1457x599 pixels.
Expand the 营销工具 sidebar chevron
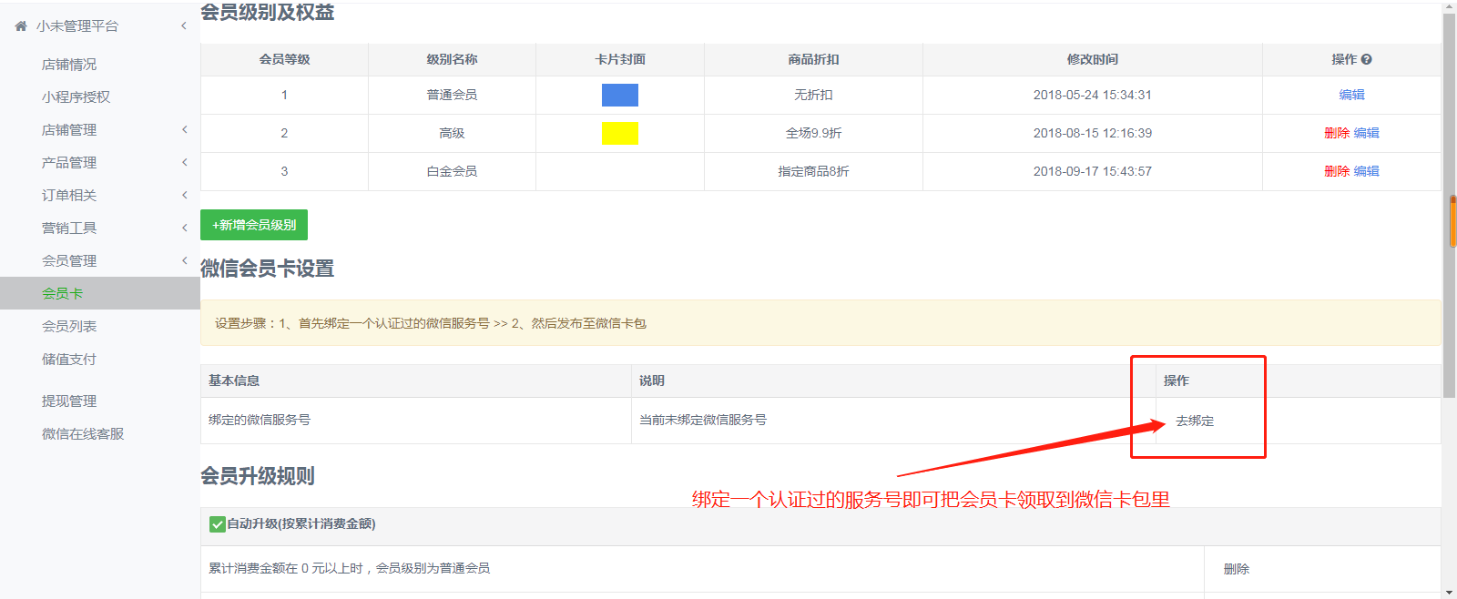[184, 228]
